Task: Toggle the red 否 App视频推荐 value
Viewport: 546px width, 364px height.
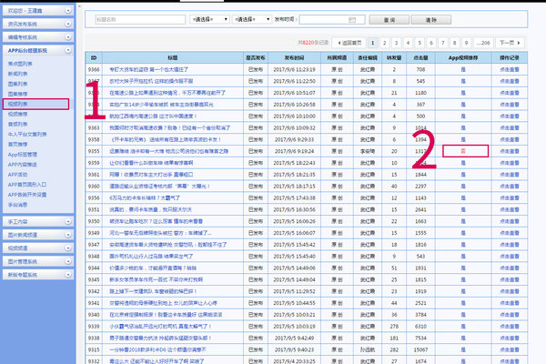Action: (462, 149)
